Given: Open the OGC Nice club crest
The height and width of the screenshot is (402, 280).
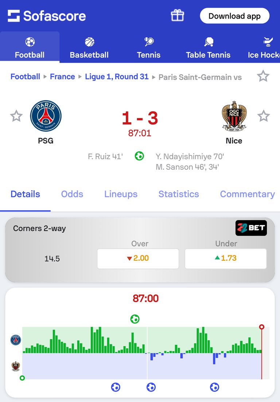Looking at the screenshot, I should (x=234, y=116).
